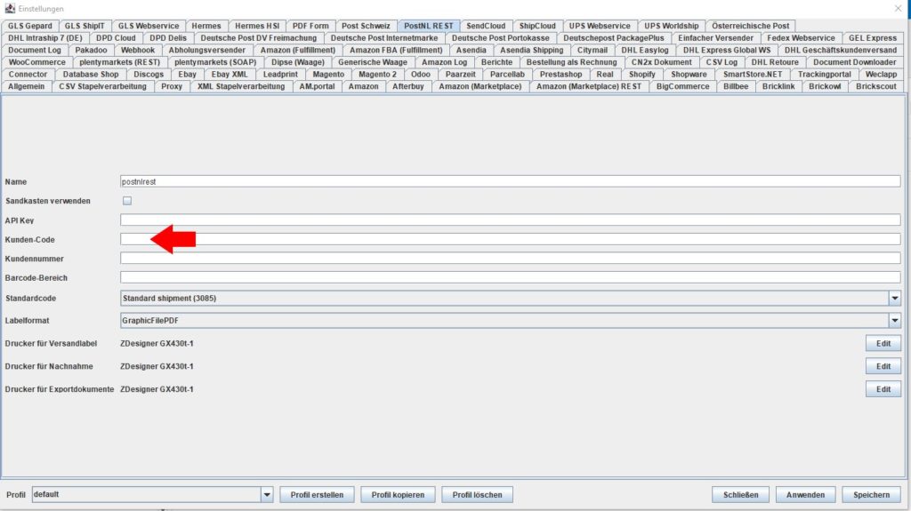
Task: Open the Hermes HSI tab
Action: point(257,26)
